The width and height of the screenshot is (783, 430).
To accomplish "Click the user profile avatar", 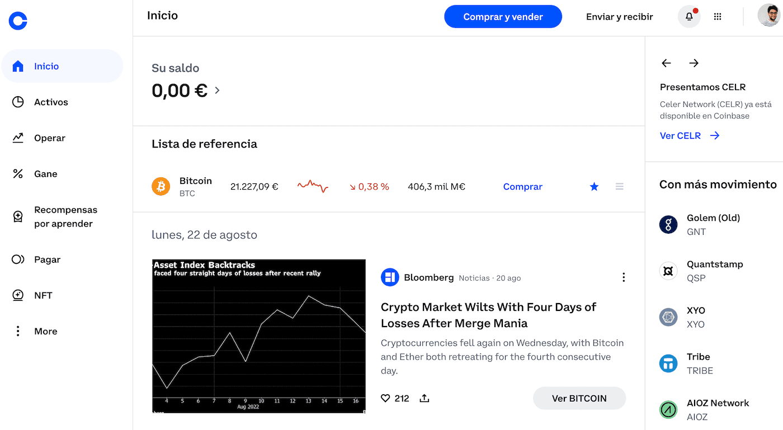I will 769,16.
